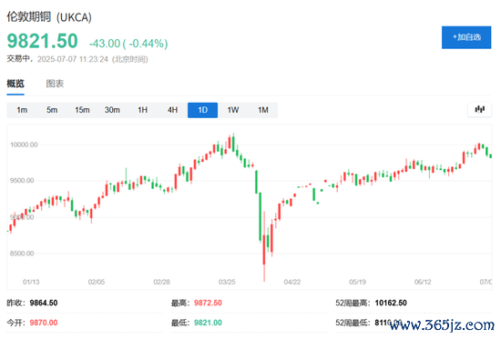Select the active 1D timeframe

click(202, 110)
